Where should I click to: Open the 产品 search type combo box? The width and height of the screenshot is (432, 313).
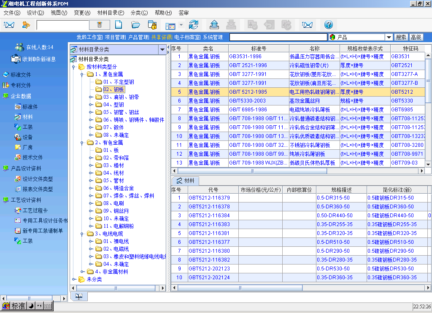(x=389, y=37)
